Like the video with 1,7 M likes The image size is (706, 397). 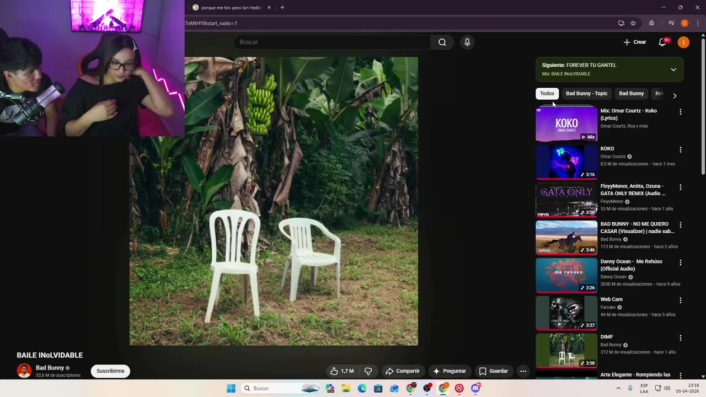[342, 371]
